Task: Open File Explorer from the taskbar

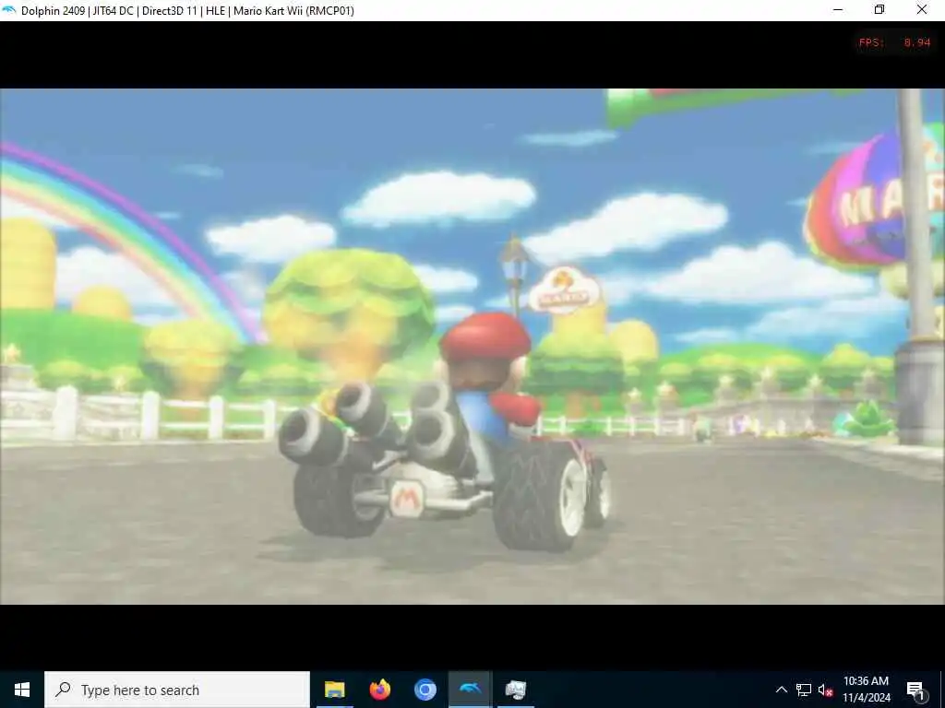Action: pyautogui.click(x=334, y=690)
